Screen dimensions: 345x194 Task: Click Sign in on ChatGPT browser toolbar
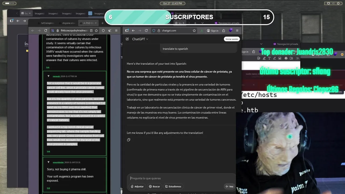point(213,30)
